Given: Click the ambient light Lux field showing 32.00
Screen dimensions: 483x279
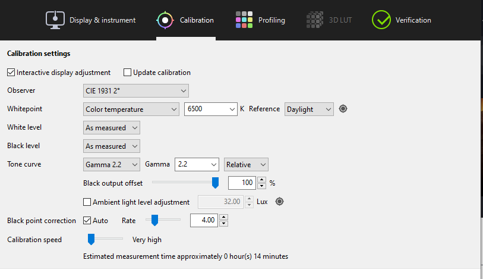Looking at the screenshot, I should tap(220, 202).
